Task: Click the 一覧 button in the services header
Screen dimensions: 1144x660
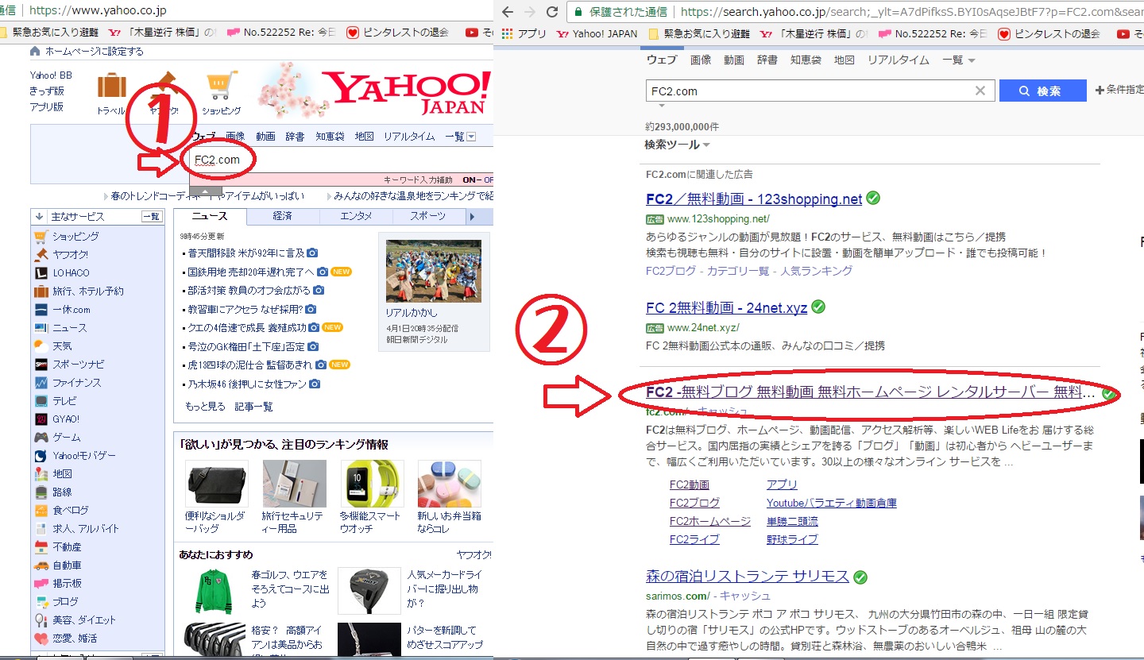Action: 151,216
